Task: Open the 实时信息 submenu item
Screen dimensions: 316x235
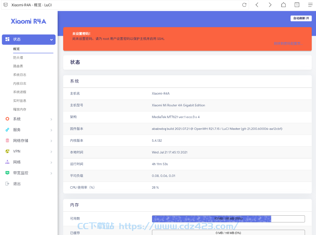Action: click(x=20, y=101)
